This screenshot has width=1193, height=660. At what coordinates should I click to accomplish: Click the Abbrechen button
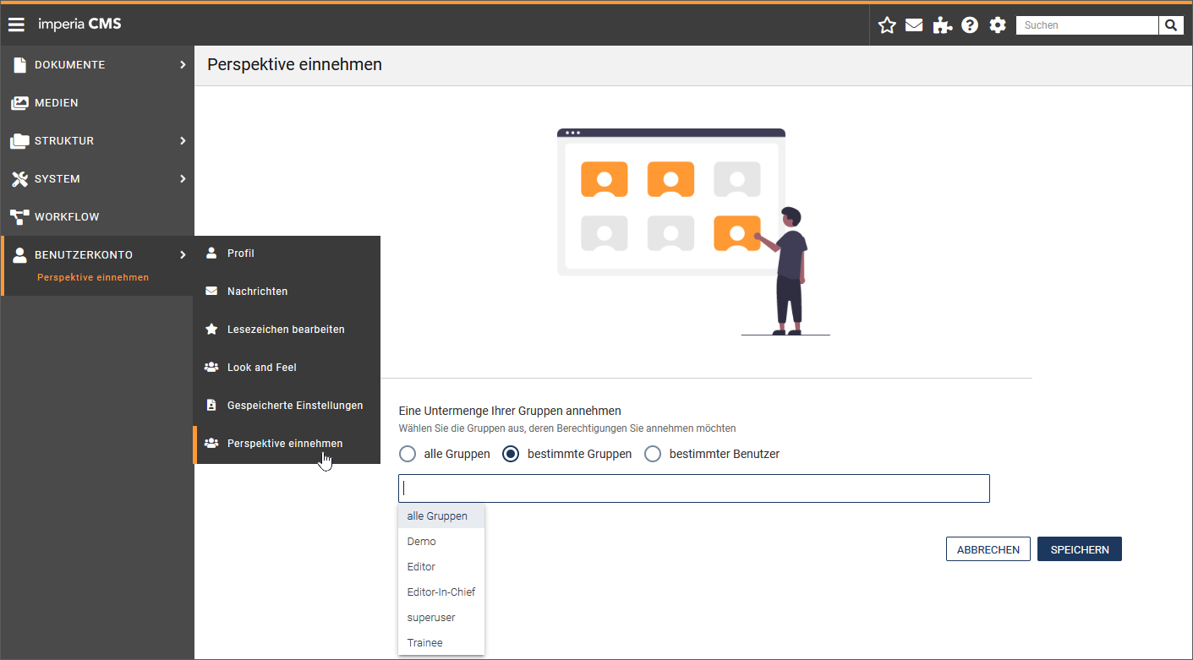click(988, 549)
